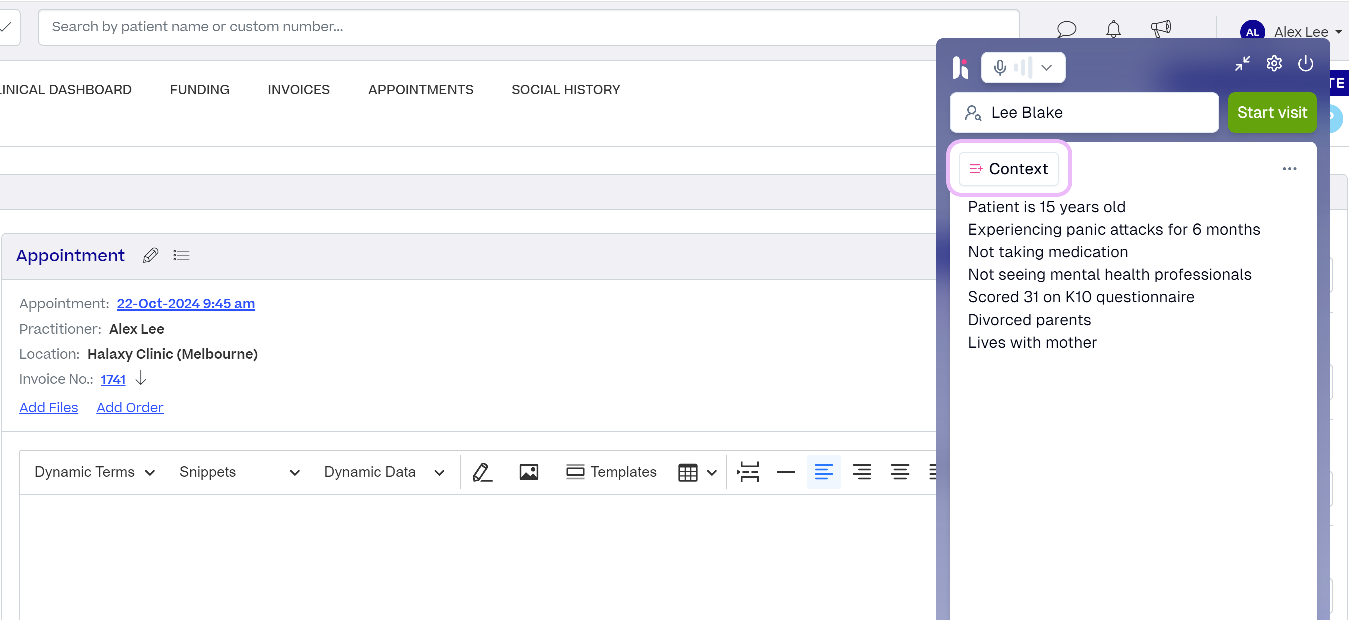This screenshot has height=620, width=1349.
Task: Expand the microphone selection dropdown
Action: pyautogui.click(x=1046, y=68)
